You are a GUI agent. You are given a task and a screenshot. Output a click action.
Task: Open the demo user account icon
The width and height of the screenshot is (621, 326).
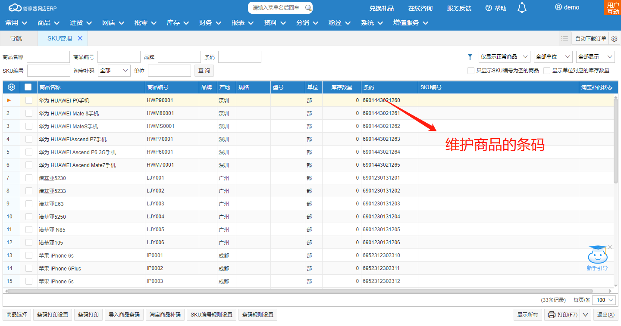558,7
